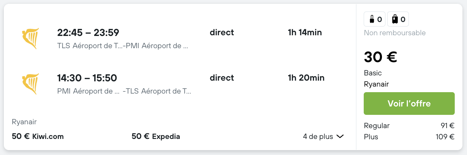The image size is (467, 155).
Task: Click the cabin bag allowance icon
Action: [x=375, y=19]
